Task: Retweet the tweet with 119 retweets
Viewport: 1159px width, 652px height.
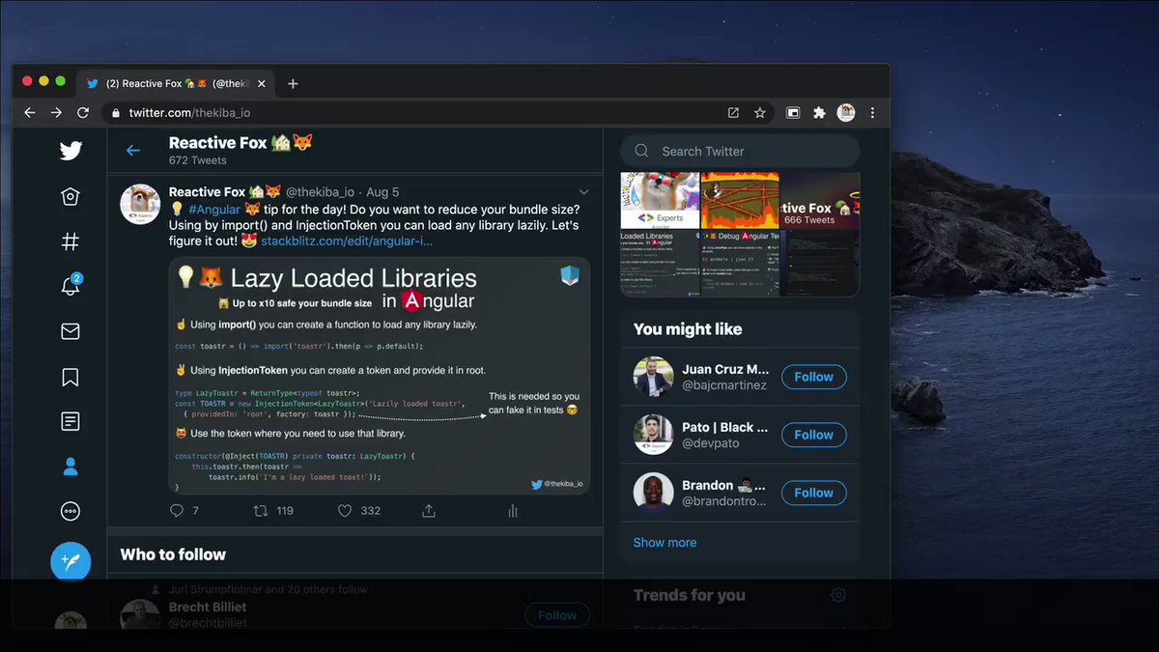Action: (261, 511)
